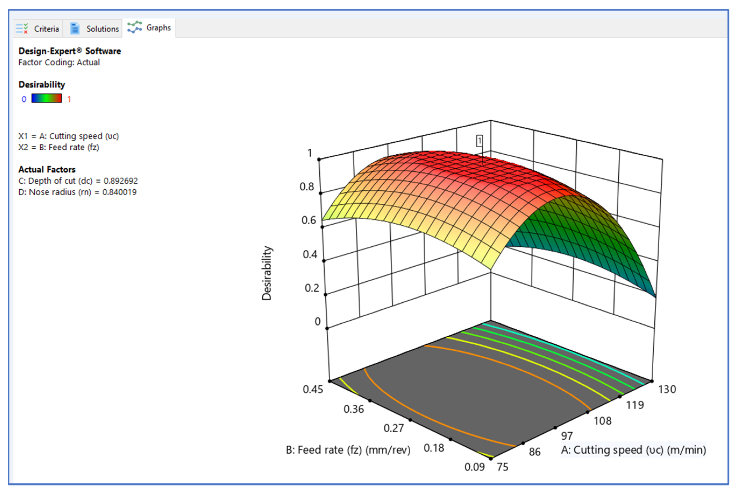Click the red 1 legend maximum value
738x495 pixels.
(69, 100)
